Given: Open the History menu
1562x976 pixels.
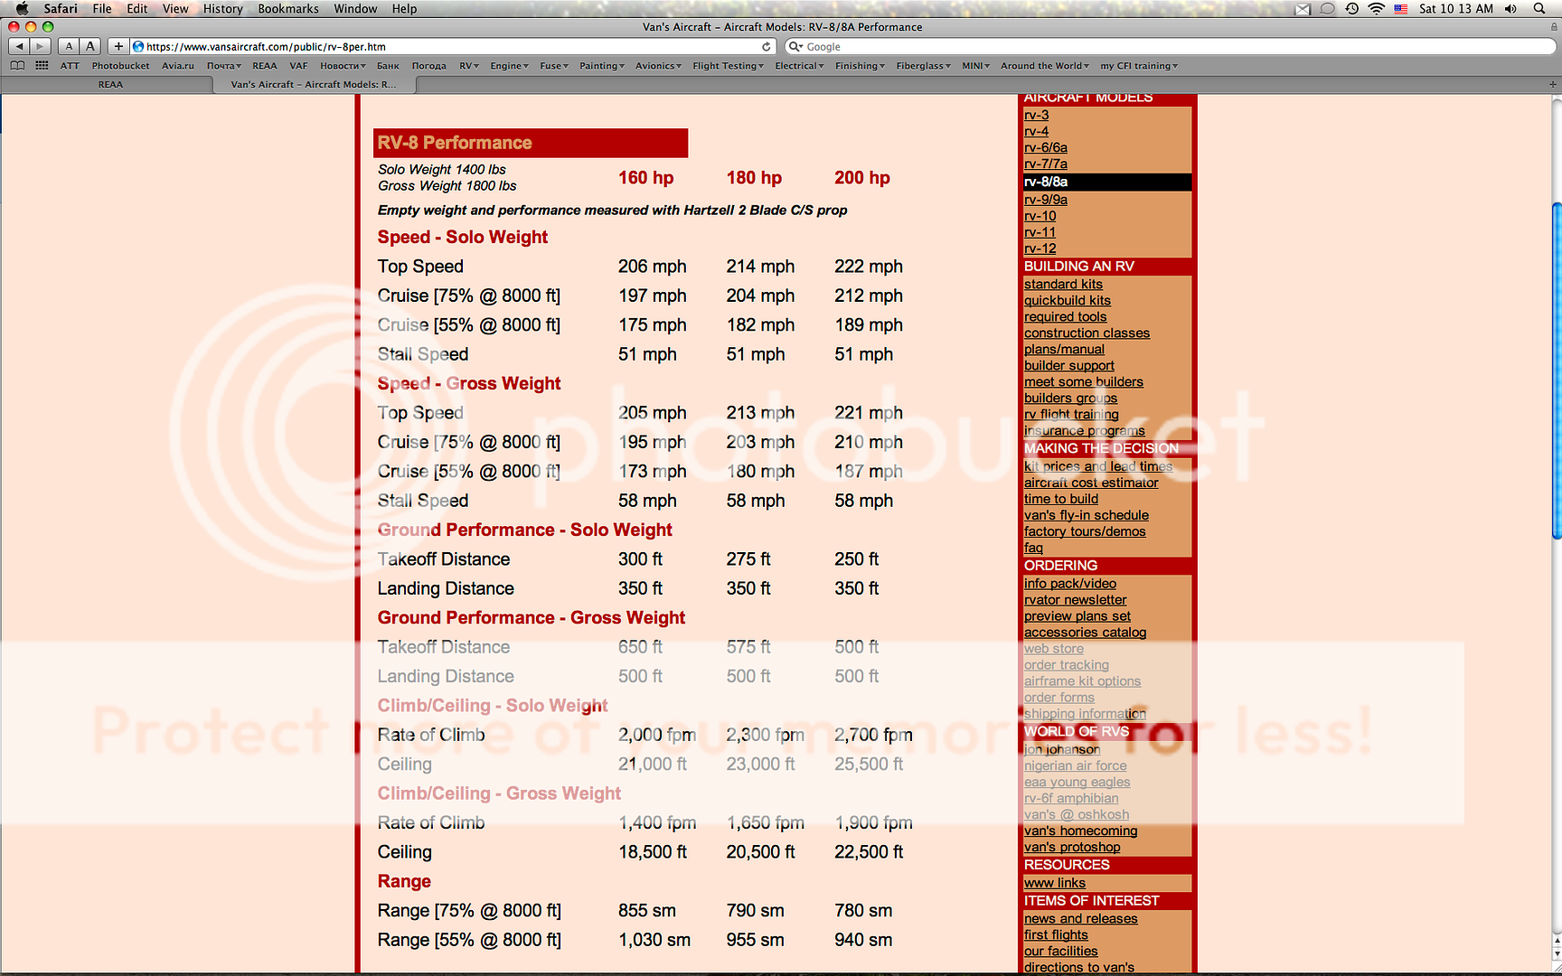Looking at the screenshot, I should [x=222, y=8].
